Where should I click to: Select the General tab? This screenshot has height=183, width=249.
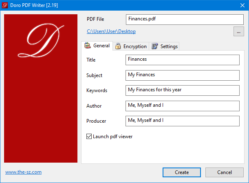(101, 46)
